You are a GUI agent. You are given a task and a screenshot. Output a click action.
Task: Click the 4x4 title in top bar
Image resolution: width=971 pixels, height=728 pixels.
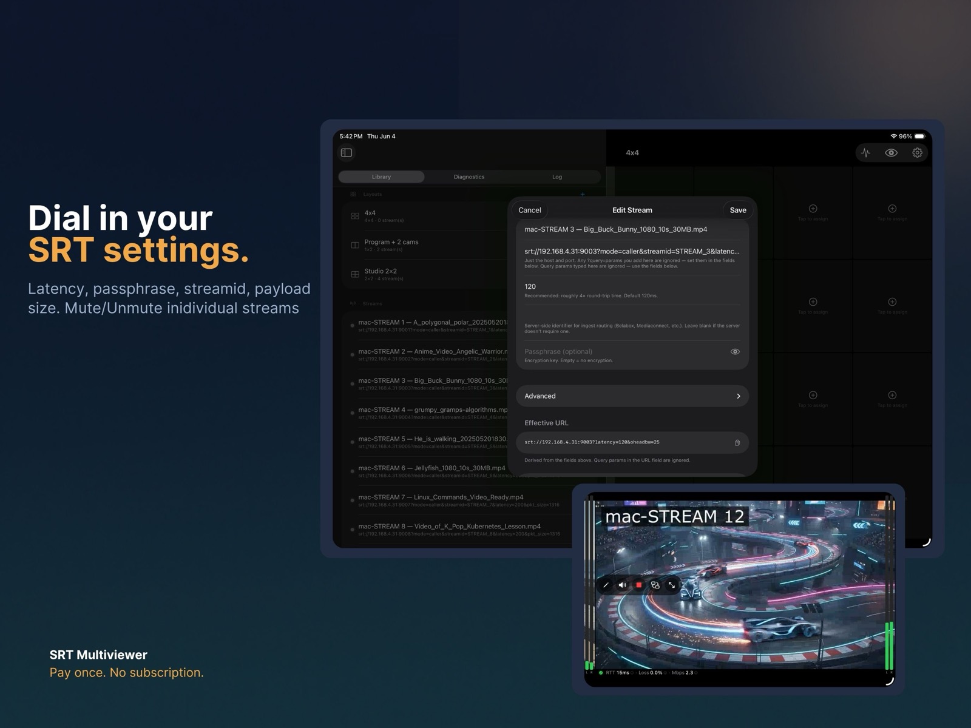632,153
